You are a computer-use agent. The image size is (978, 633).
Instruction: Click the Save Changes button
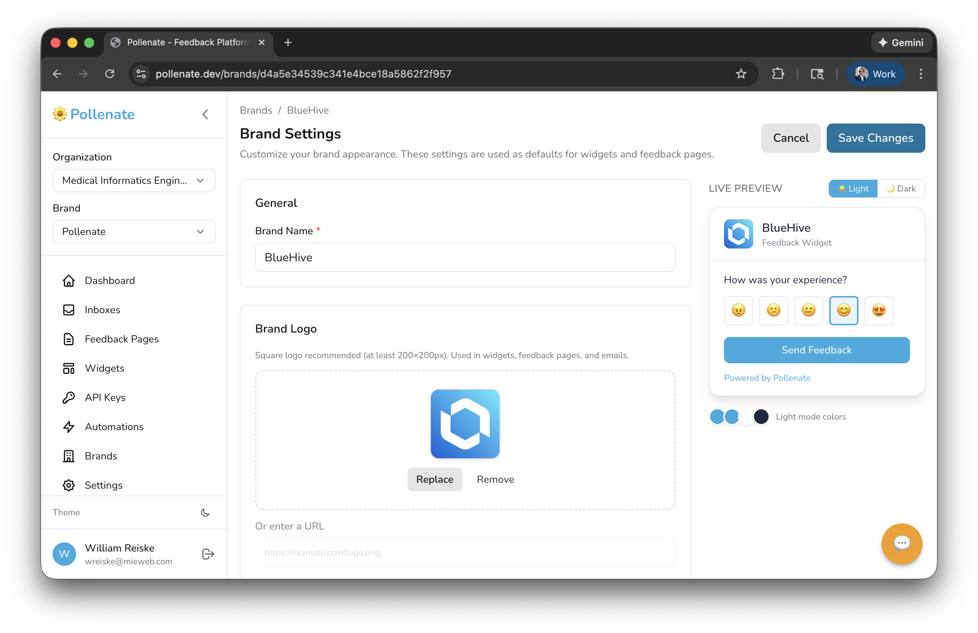875,138
